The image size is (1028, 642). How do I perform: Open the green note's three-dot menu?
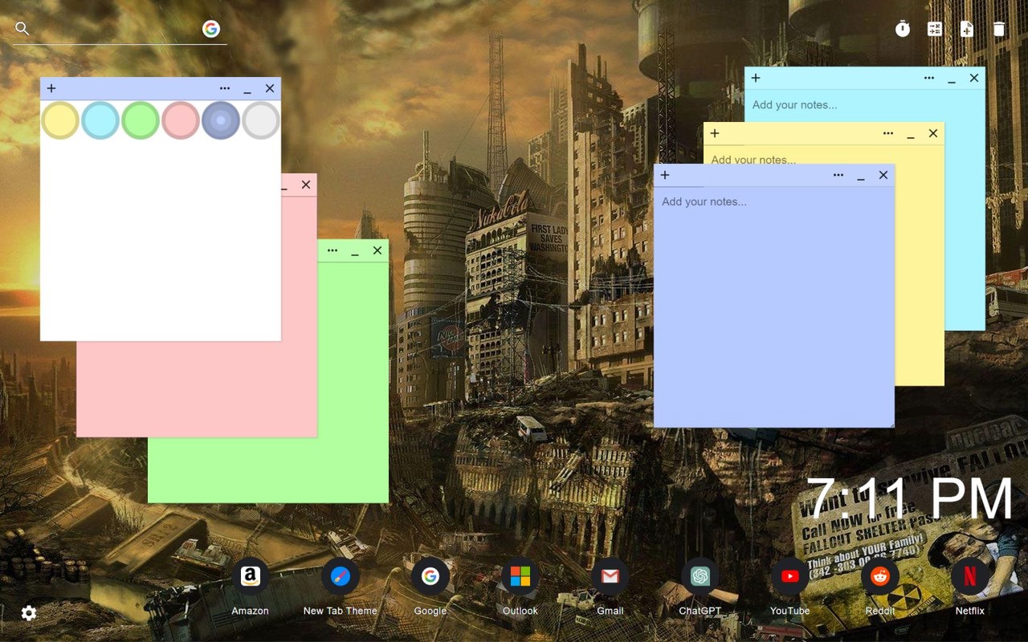[x=332, y=250]
